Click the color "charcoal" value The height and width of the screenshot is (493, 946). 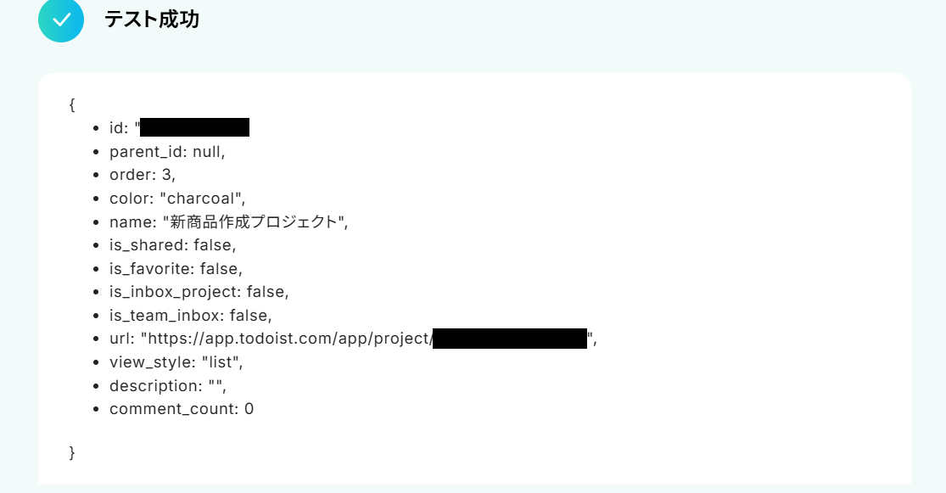(202, 199)
